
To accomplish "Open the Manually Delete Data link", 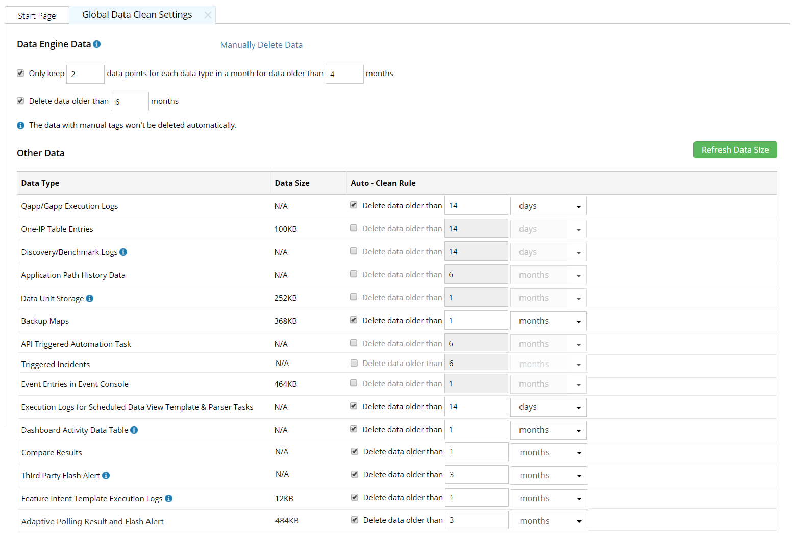I will pyautogui.click(x=261, y=45).
